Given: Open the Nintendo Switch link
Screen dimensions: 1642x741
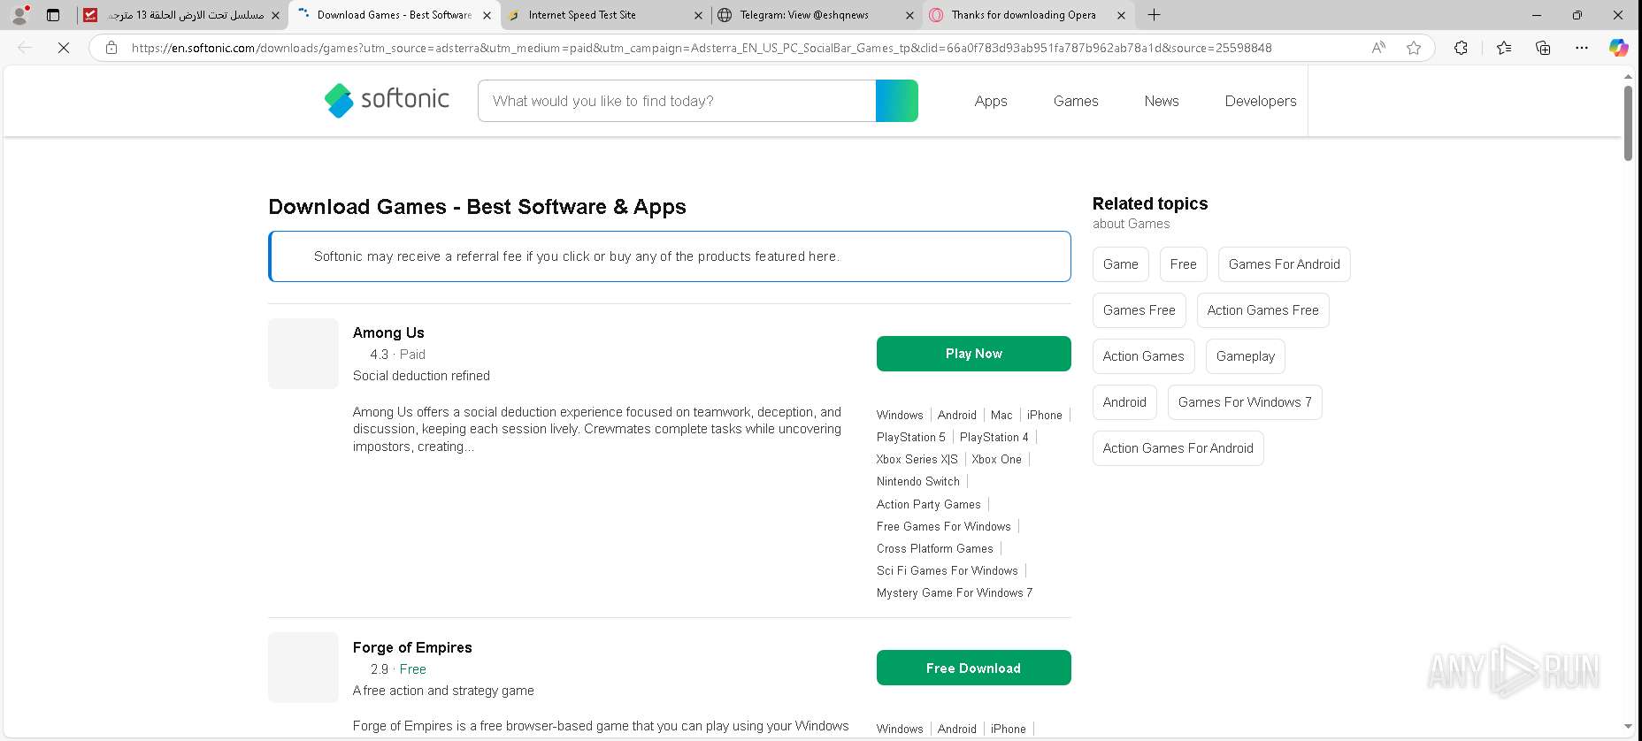Looking at the screenshot, I should click(x=918, y=481).
